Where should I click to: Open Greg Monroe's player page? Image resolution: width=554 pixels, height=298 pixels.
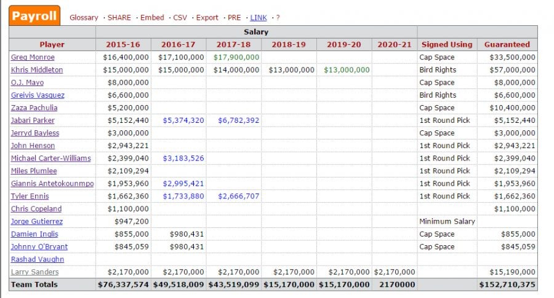(x=33, y=57)
